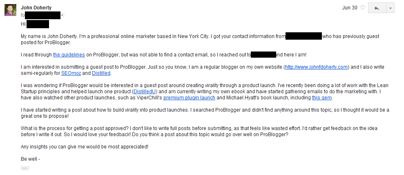Image resolution: width=404 pixels, height=175 pixels.
Task: Expand recipient details arrow next to 'to'
Action: click(x=62, y=16)
